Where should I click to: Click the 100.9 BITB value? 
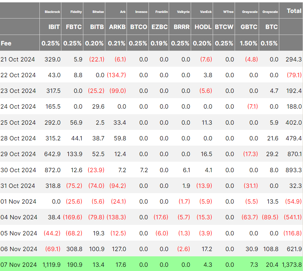click(x=97, y=249)
